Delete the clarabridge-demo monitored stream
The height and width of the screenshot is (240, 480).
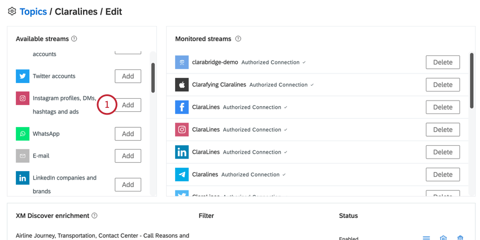[443, 62]
